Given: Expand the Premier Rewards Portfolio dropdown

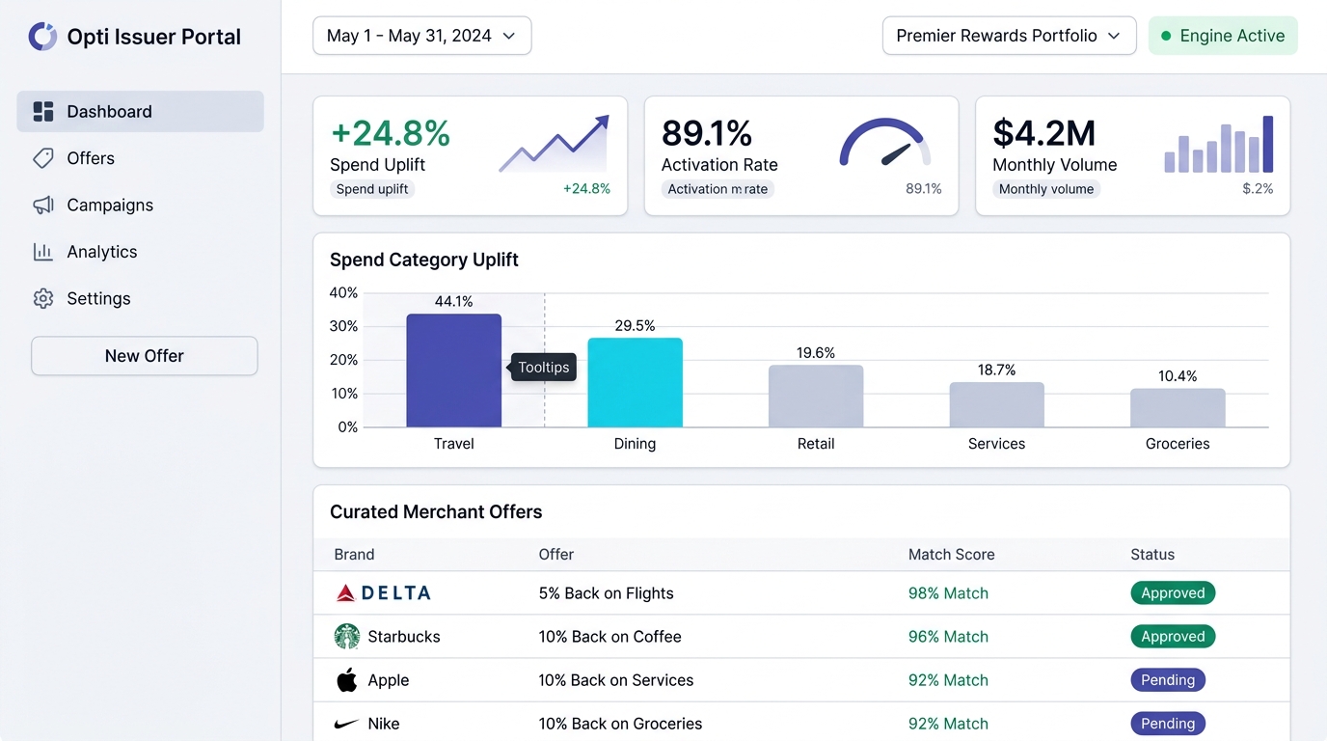Looking at the screenshot, I should pos(1009,36).
